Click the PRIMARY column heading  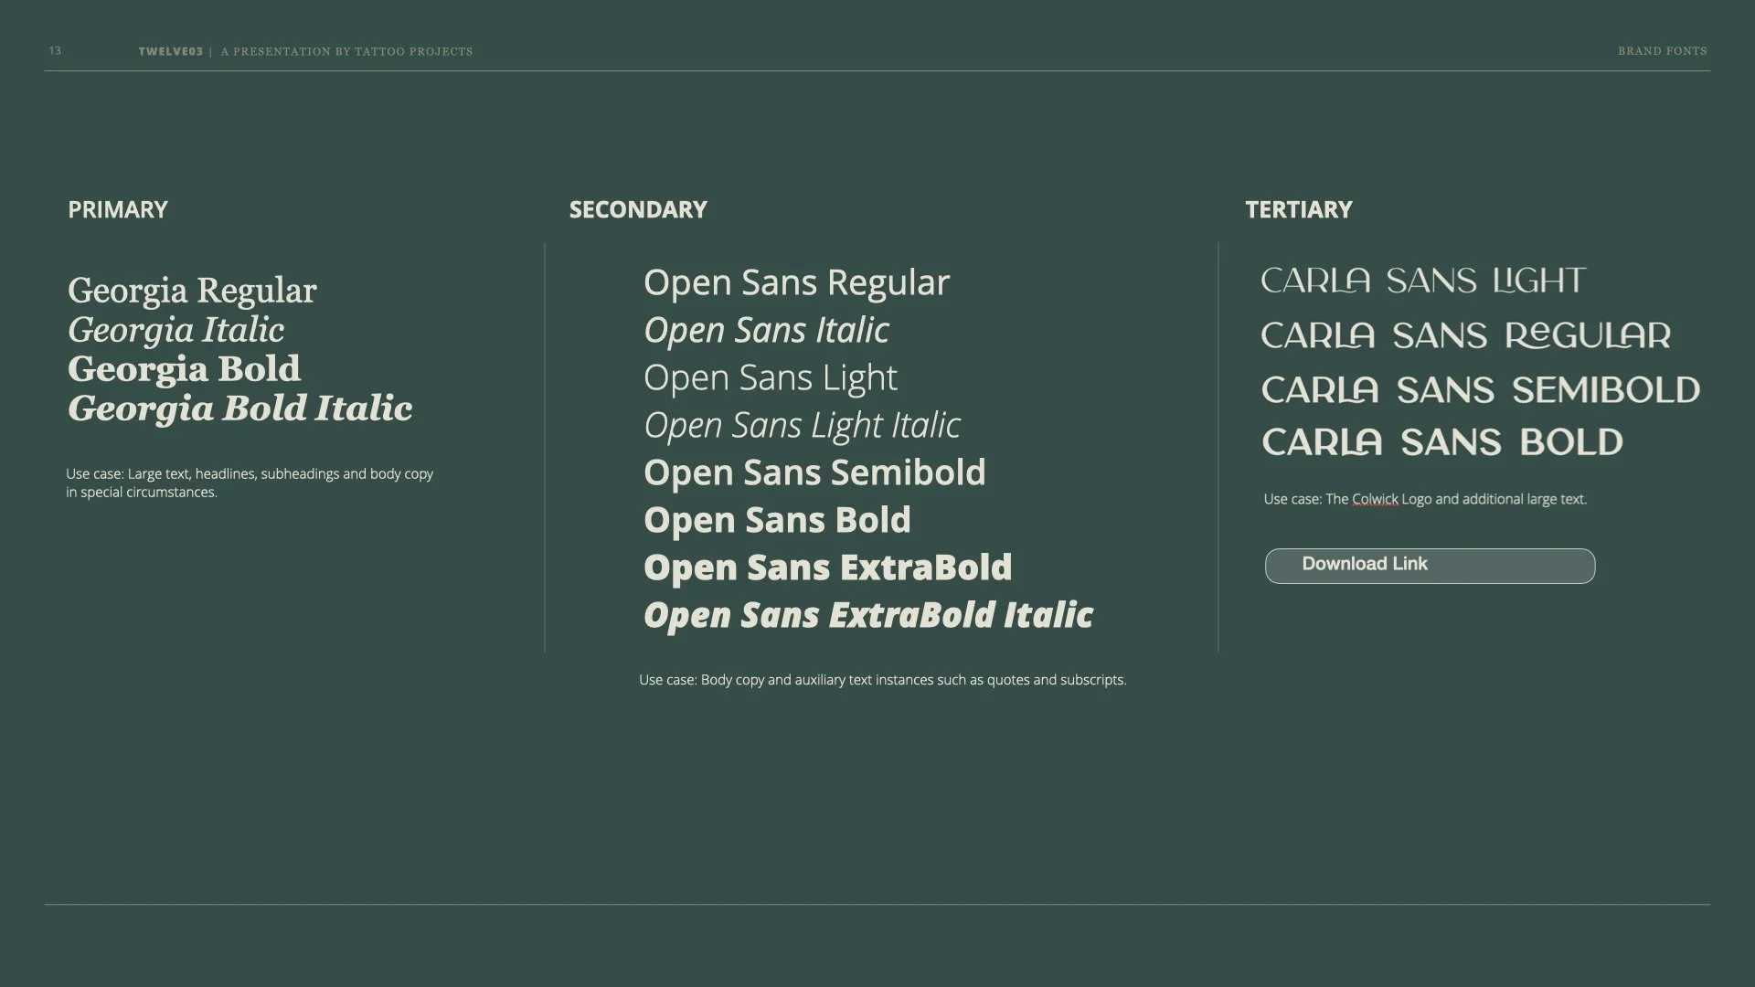(118, 209)
